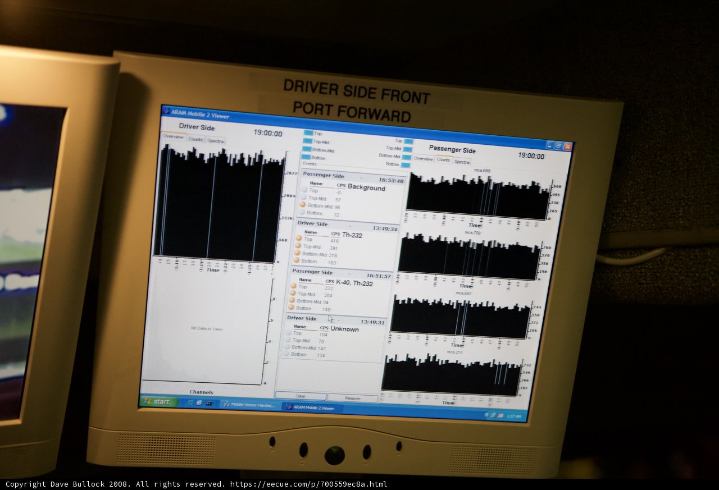
Task: Click the Driver Side overview counts chart
Action: tap(219, 204)
